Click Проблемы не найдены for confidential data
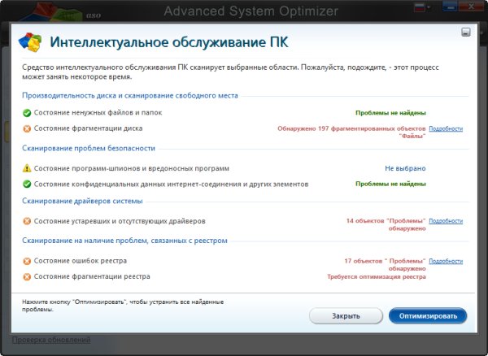This screenshot has width=488, height=356. tap(390, 184)
